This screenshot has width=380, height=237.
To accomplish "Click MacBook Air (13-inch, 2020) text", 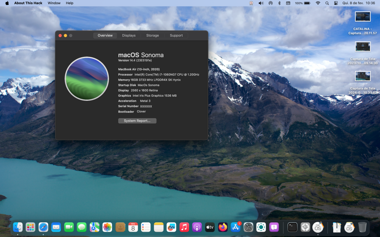I will point(139,69).
